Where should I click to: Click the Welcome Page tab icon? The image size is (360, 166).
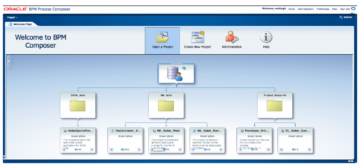11,24
